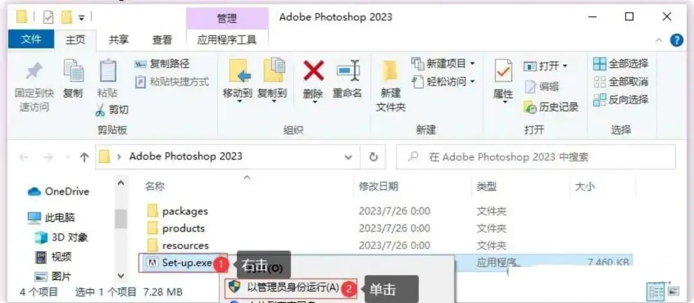Image resolution: width=694 pixels, height=303 pixels.
Task: Select 图片 in the navigation pane
Action: [x=53, y=277]
